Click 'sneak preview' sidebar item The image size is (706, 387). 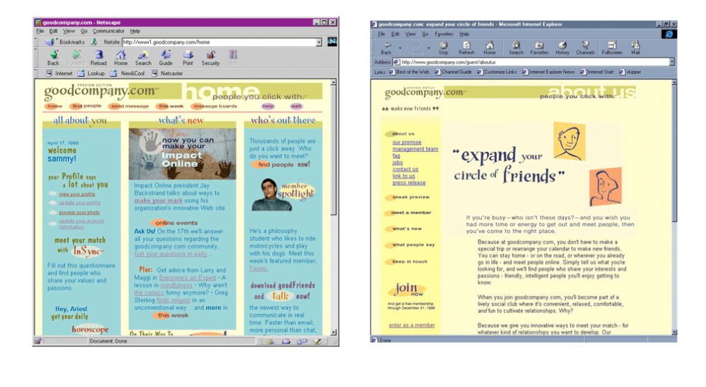click(x=408, y=197)
